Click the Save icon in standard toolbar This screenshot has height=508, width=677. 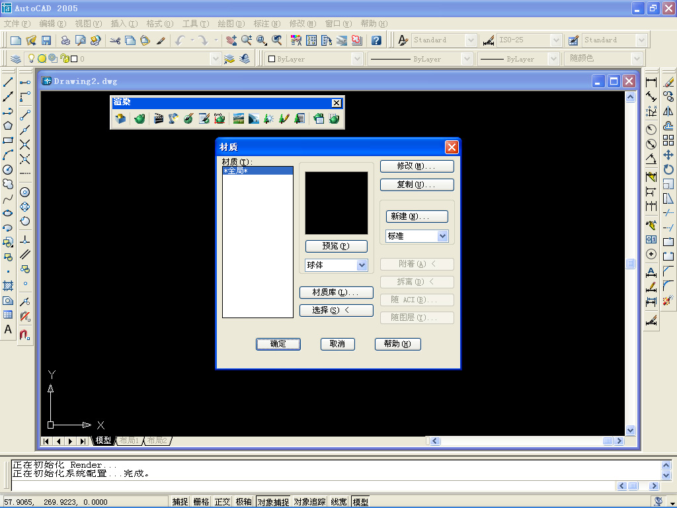point(46,40)
